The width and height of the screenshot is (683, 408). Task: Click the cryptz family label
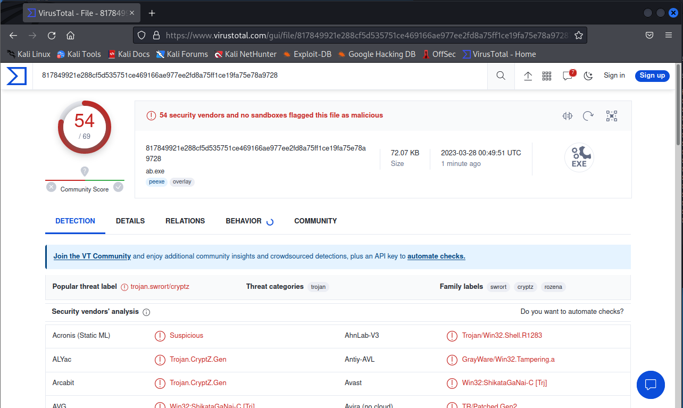[x=526, y=287]
